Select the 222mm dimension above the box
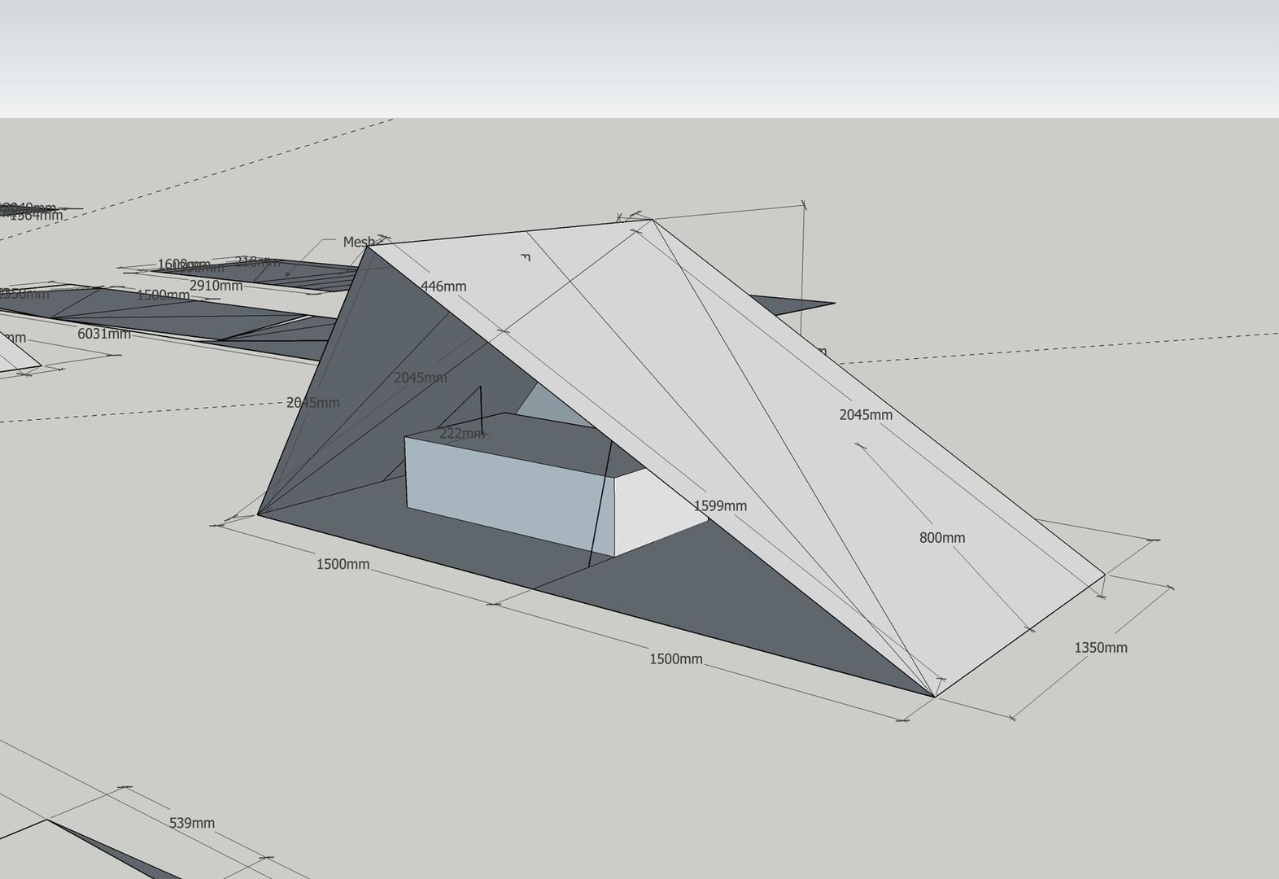The image size is (1279, 879). click(461, 434)
